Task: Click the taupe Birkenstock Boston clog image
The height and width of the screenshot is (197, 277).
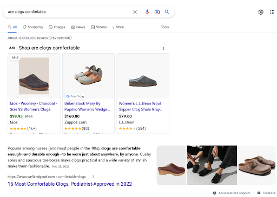Action: point(256,165)
